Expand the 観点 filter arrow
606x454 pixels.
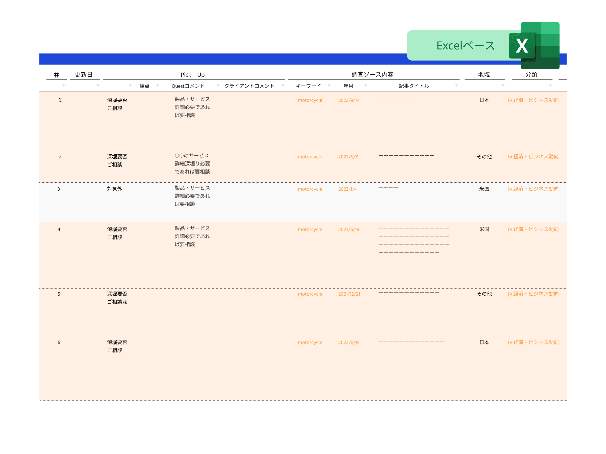pos(158,86)
